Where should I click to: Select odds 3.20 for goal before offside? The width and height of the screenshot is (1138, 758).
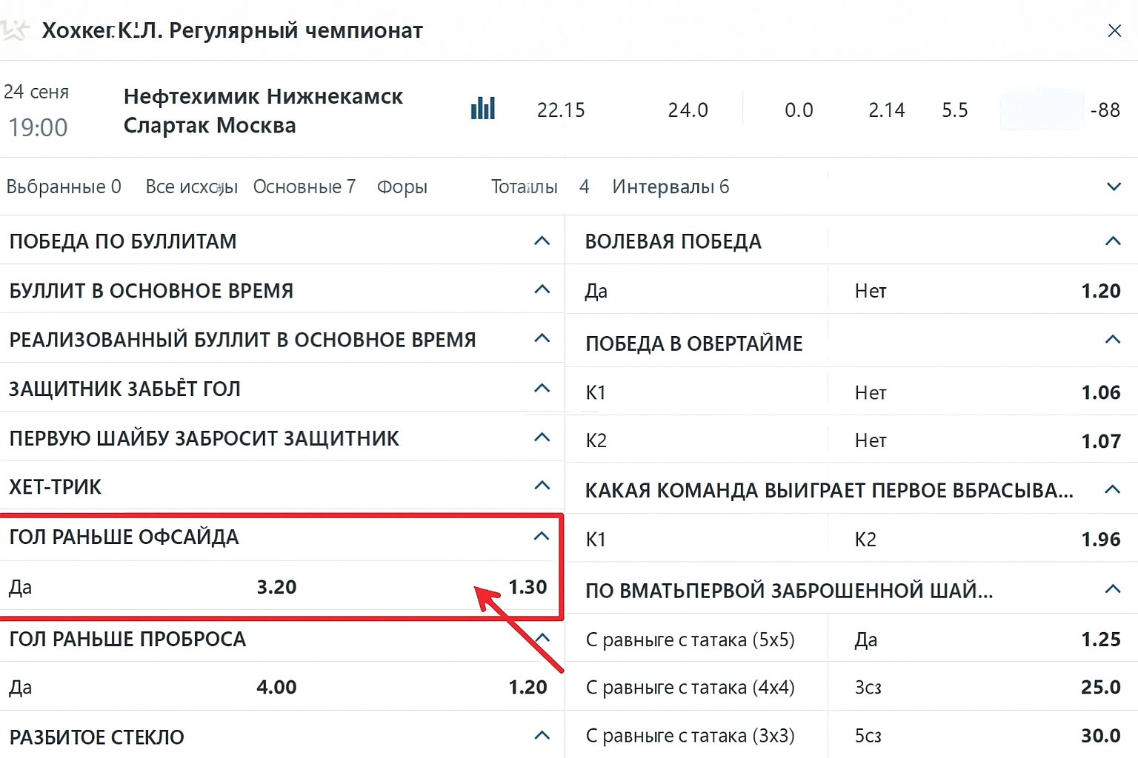[276, 587]
